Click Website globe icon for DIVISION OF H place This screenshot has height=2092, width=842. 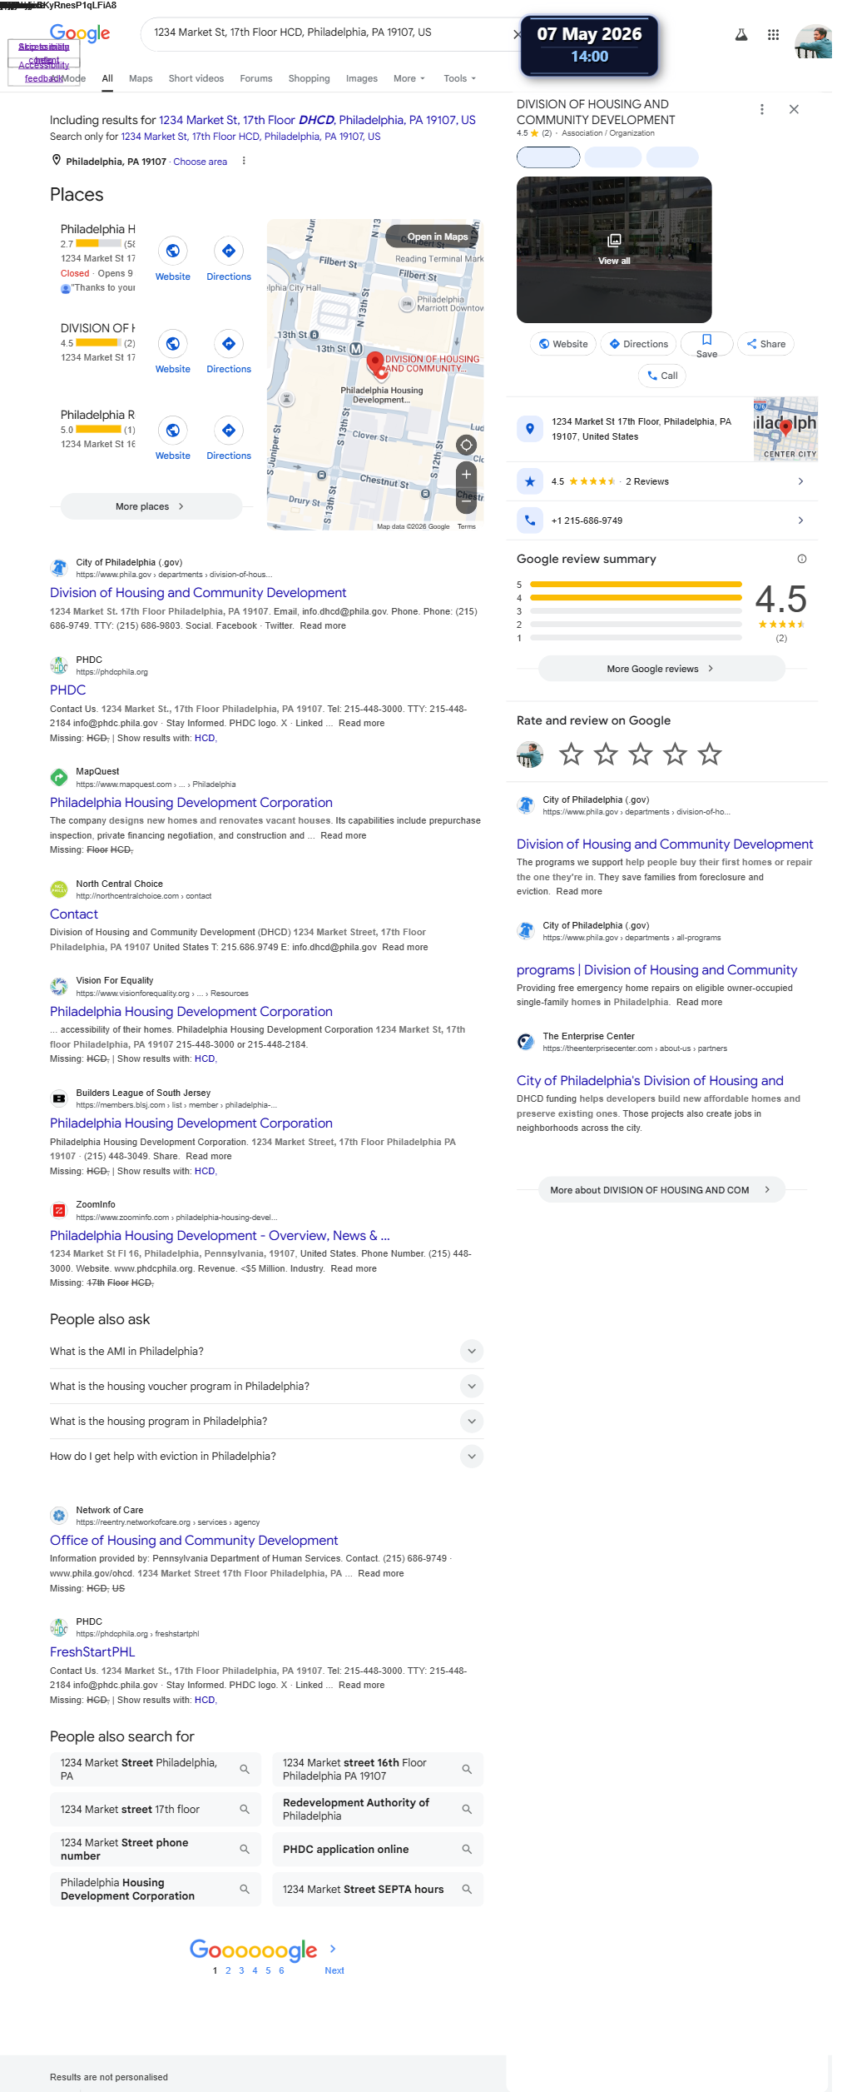[173, 343]
